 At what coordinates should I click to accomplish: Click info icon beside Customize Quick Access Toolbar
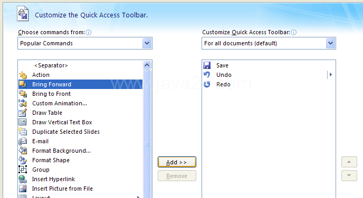(x=293, y=32)
